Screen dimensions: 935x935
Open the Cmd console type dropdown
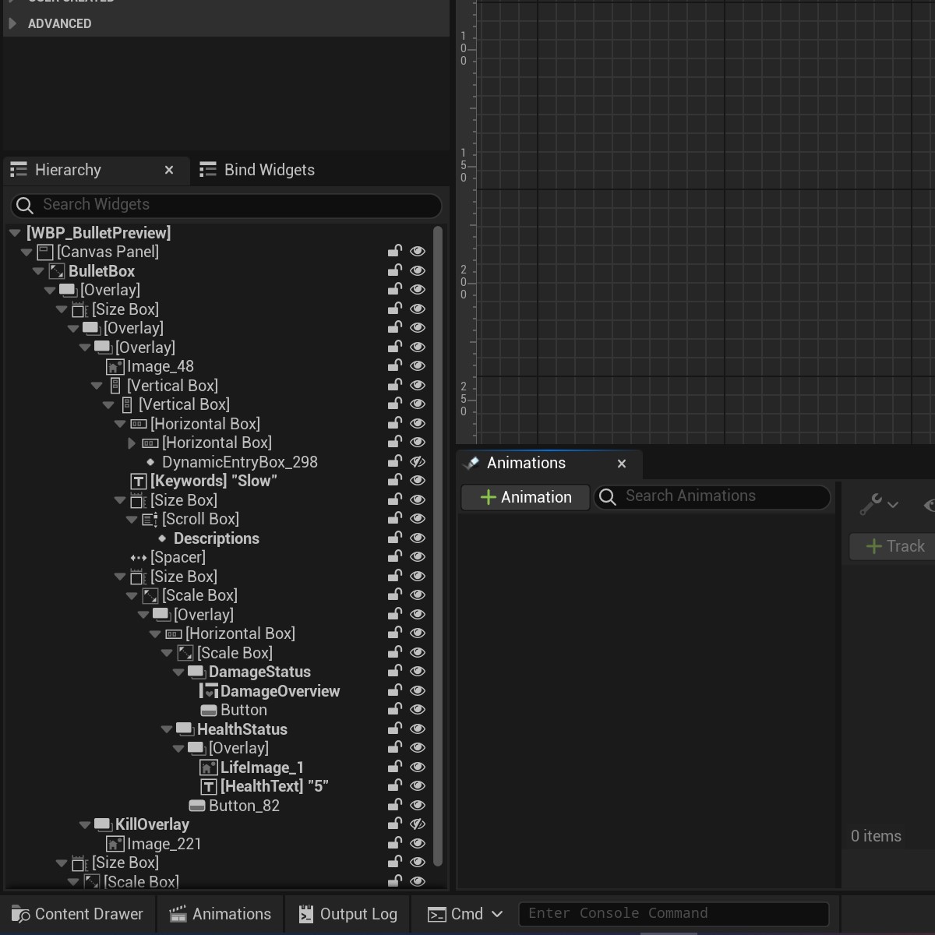coord(497,914)
